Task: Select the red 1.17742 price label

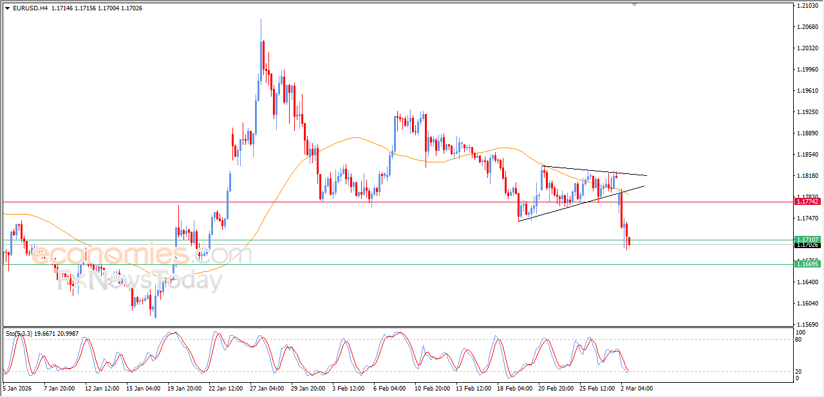Action: [807, 202]
